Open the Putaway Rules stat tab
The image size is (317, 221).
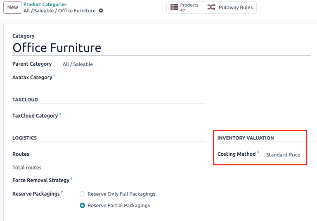(x=231, y=7)
